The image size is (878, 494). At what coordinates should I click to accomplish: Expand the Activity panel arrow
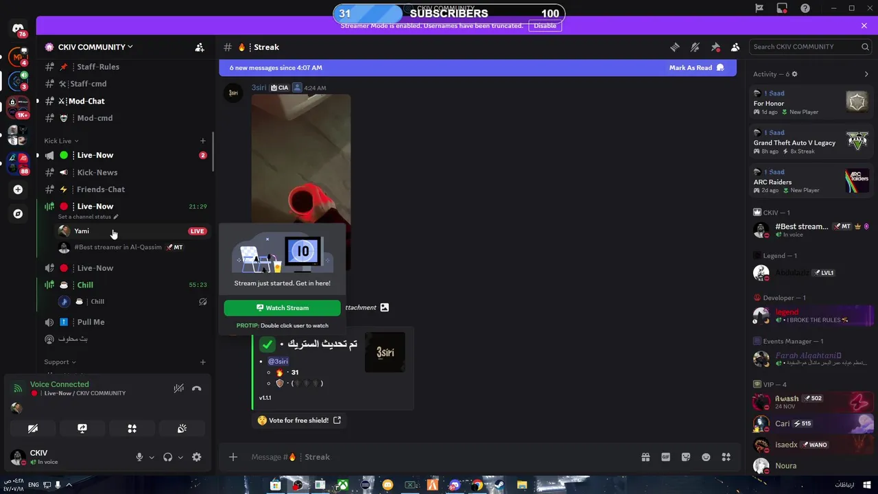(866, 74)
